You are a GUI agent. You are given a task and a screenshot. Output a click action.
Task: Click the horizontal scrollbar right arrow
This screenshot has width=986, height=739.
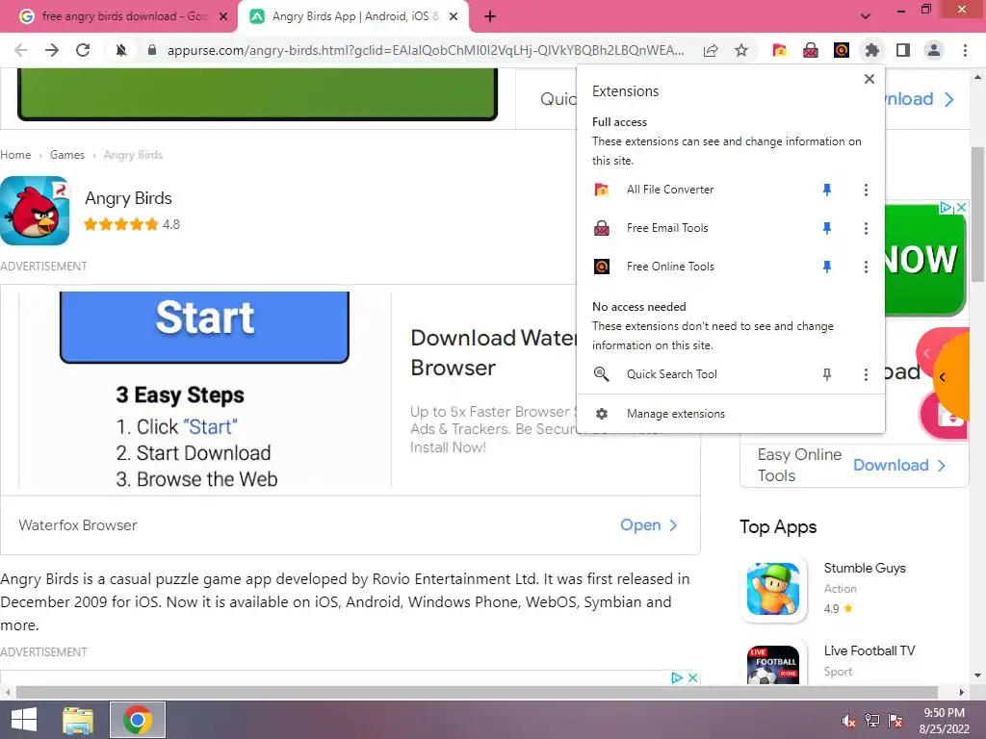coord(962,692)
